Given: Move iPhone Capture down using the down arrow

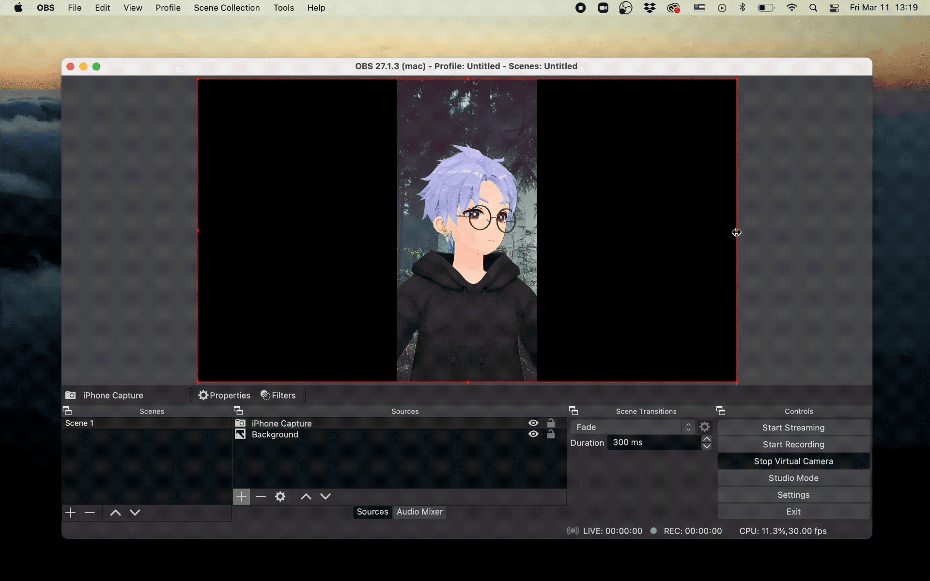Looking at the screenshot, I should [325, 496].
